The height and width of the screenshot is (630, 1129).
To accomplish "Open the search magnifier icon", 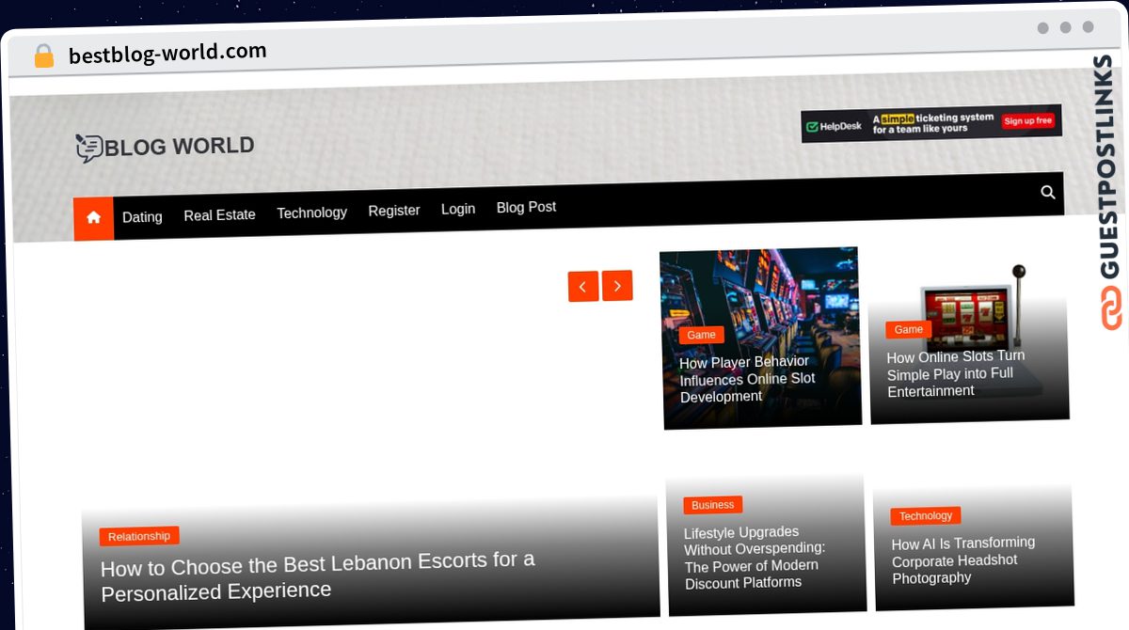I will [1048, 193].
